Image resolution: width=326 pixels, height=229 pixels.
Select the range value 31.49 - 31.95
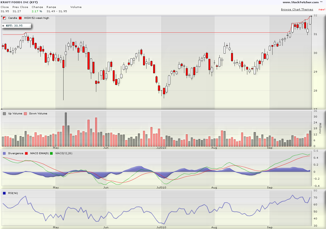57,11
